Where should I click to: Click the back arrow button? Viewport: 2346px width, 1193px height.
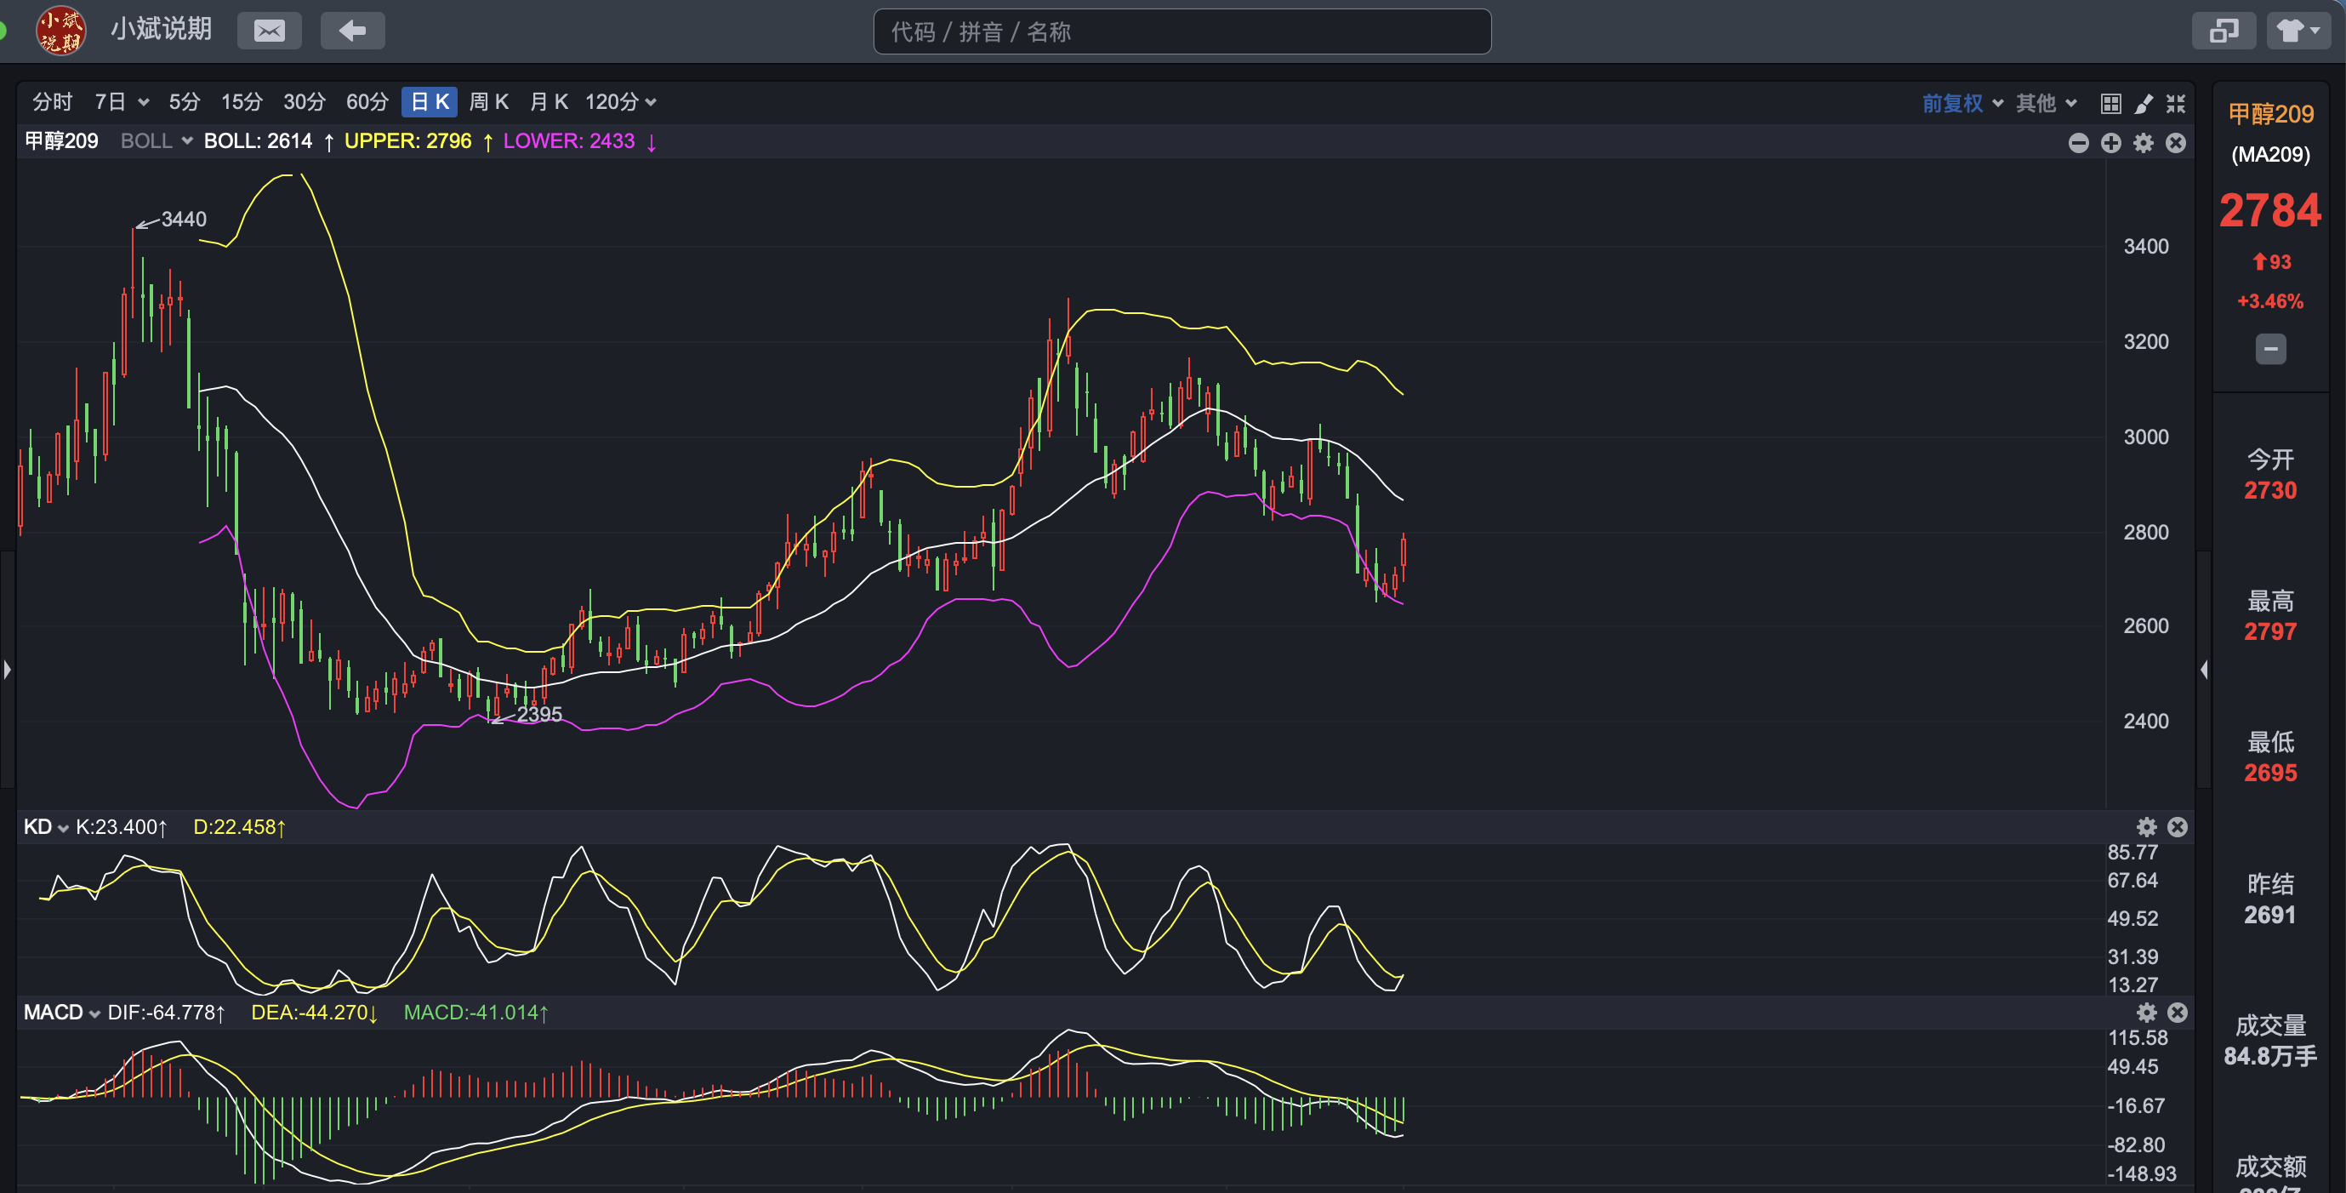(352, 31)
